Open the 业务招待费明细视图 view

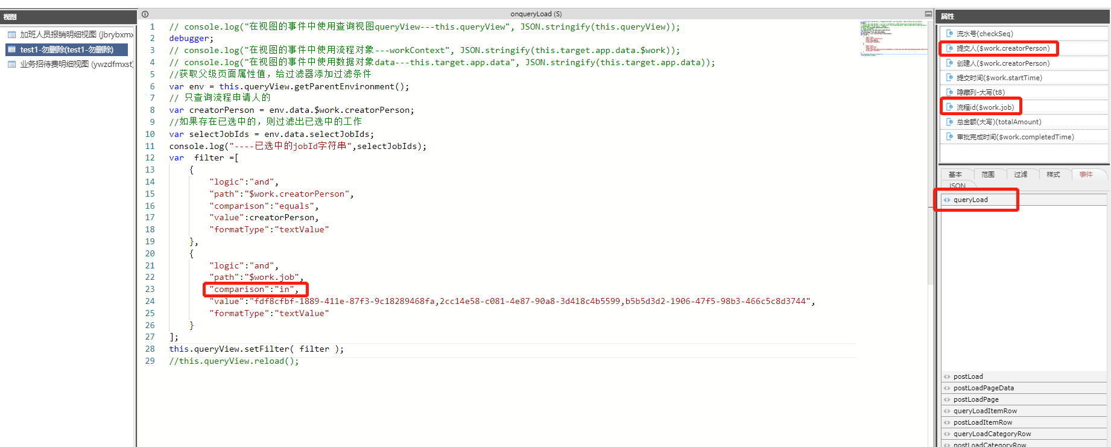coord(70,64)
